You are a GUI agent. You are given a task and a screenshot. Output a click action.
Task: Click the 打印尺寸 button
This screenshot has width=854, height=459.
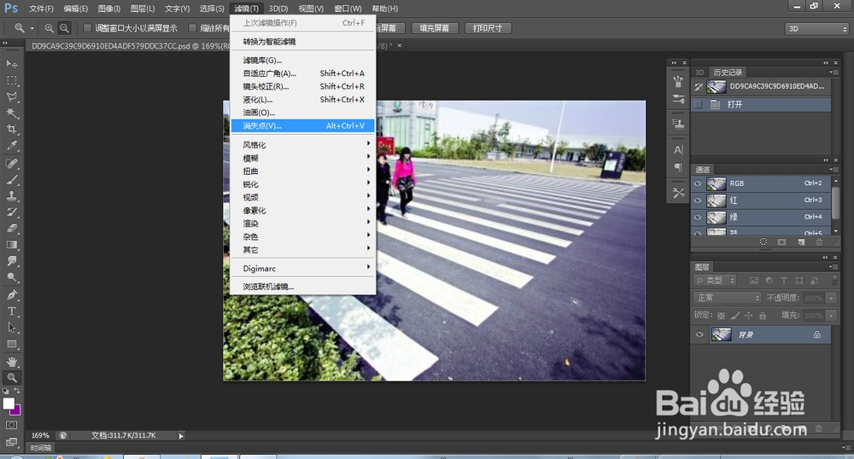(x=488, y=28)
